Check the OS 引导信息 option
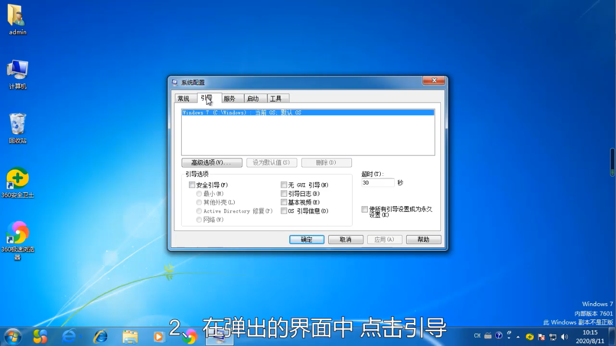 [x=284, y=211]
